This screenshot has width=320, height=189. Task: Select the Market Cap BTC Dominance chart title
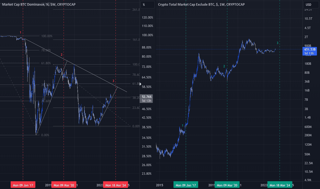(39, 4)
